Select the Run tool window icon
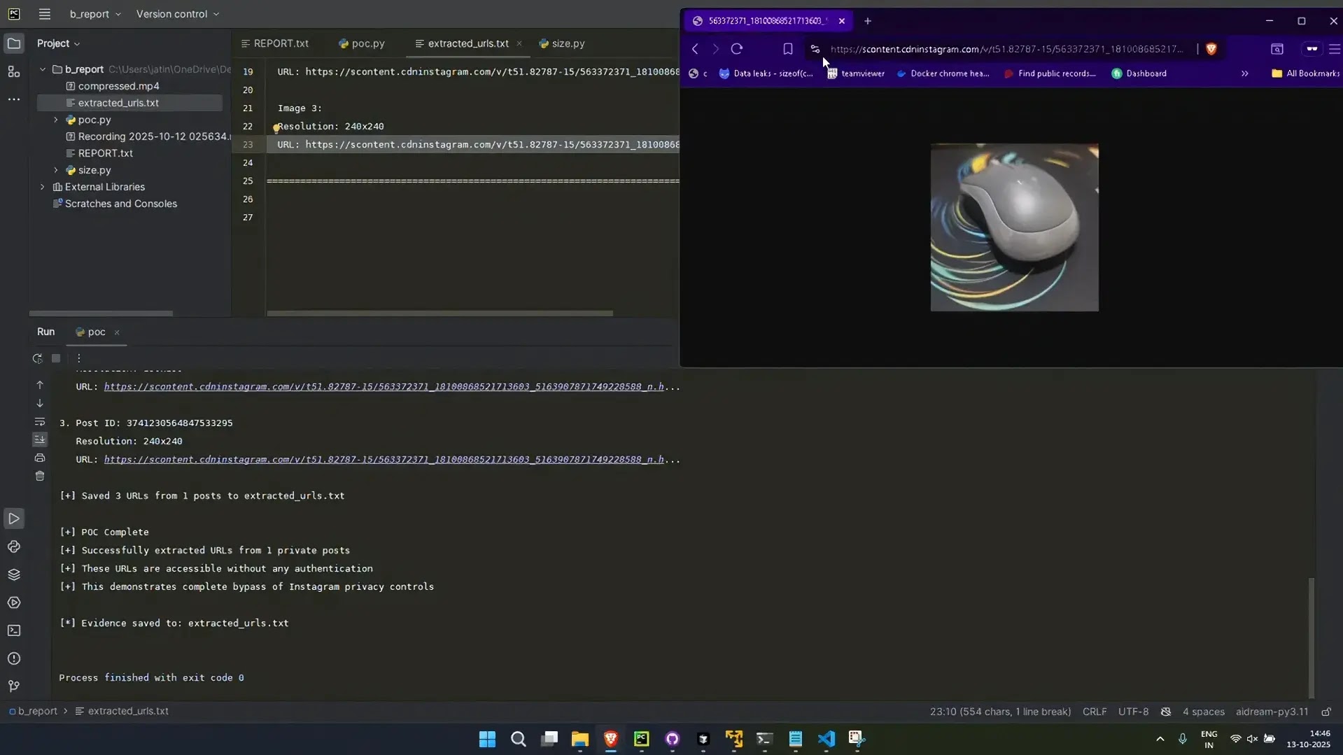This screenshot has width=1343, height=755. pyautogui.click(x=14, y=518)
